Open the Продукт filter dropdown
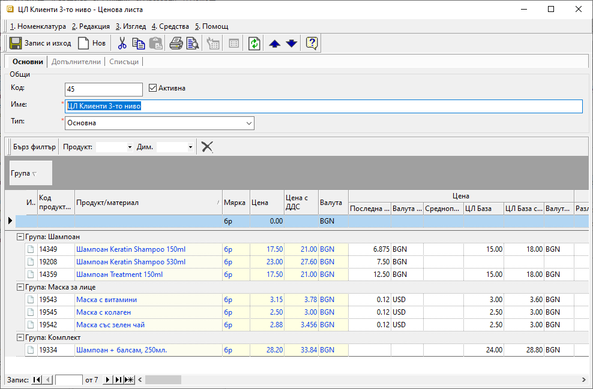593x389 pixels. [x=130, y=147]
